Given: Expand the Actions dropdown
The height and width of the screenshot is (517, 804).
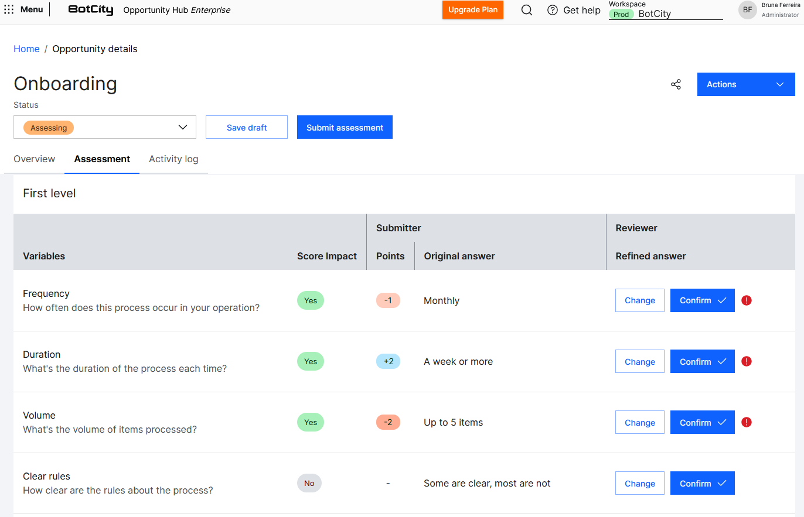Looking at the screenshot, I should pos(745,84).
